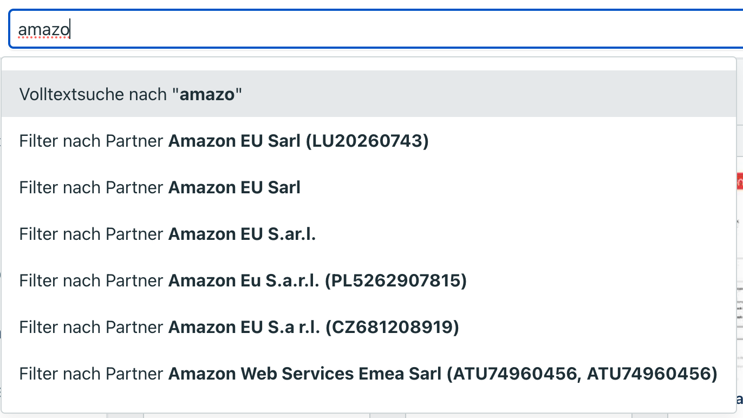The width and height of the screenshot is (743, 418).
Task: Select Volltextsuche nach "amazo" suggestion
Action: [x=130, y=94]
